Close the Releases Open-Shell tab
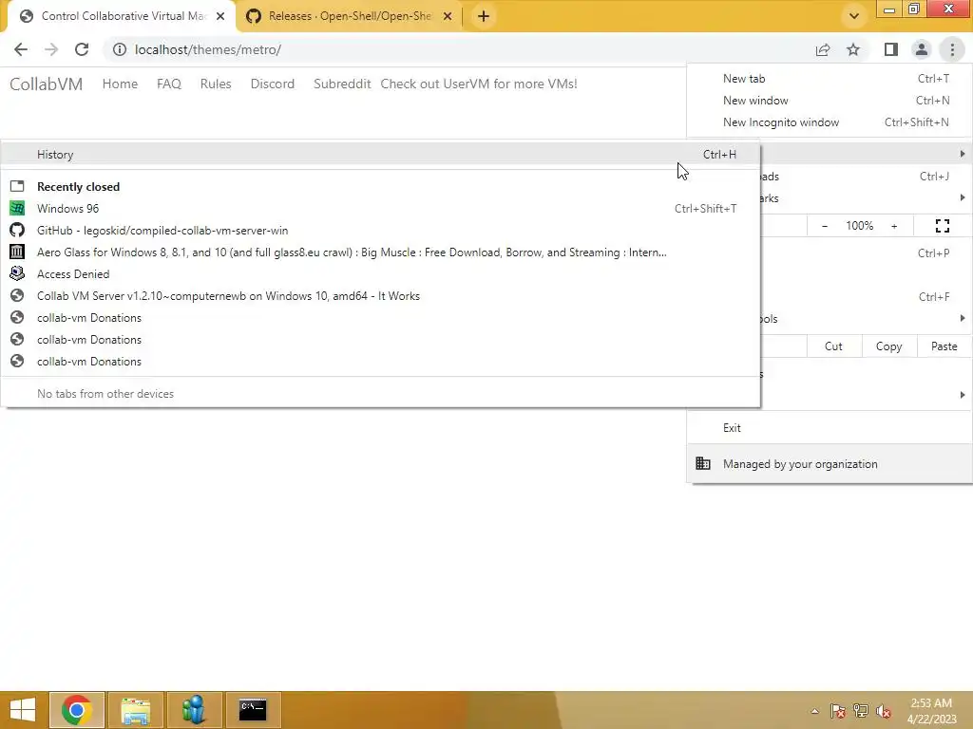 448,16
